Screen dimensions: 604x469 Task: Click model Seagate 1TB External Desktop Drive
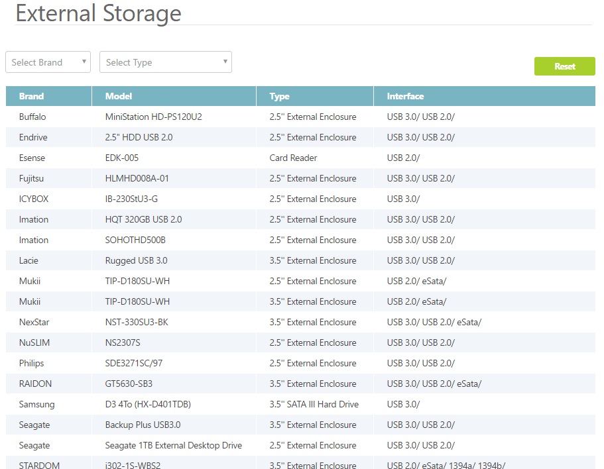tap(173, 446)
